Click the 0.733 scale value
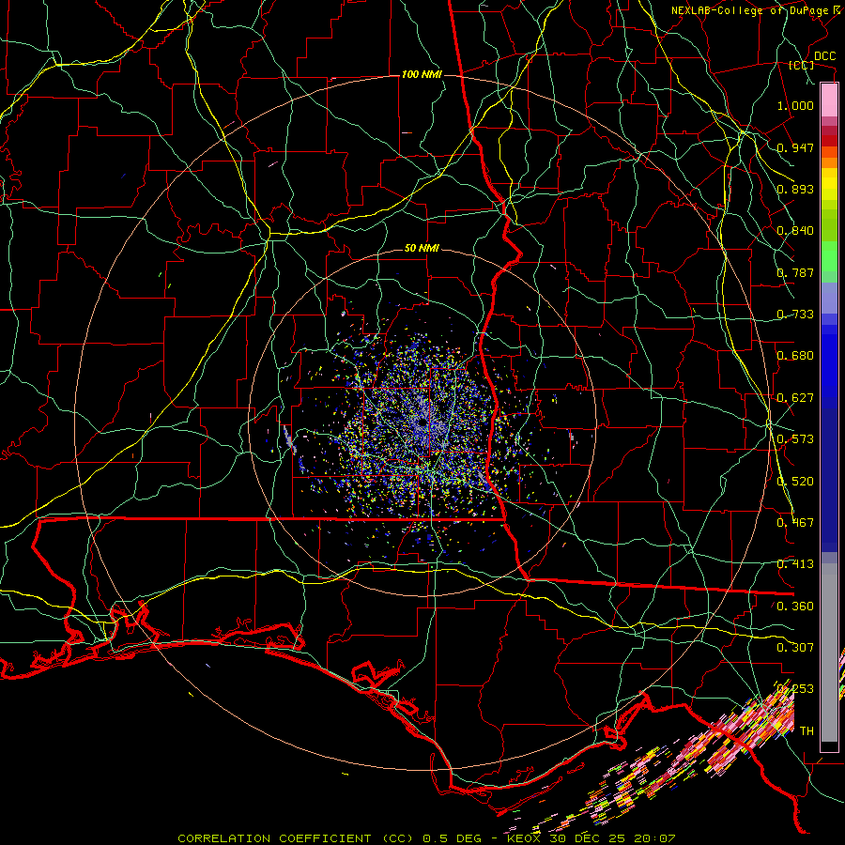 click(x=795, y=315)
